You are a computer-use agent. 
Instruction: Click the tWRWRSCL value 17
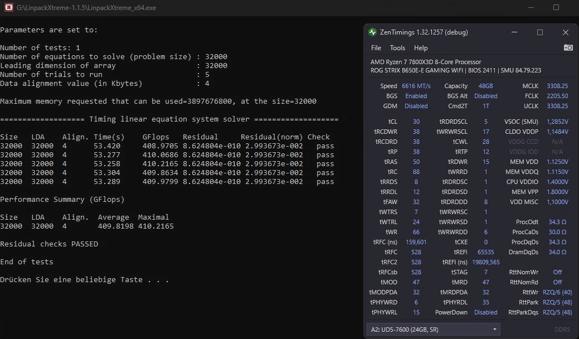(x=485, y=132)
